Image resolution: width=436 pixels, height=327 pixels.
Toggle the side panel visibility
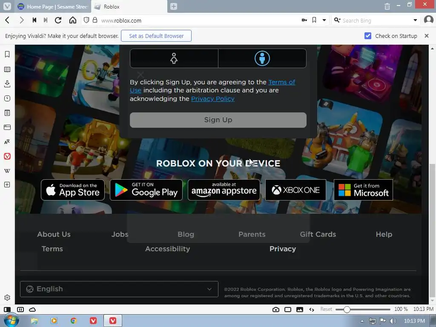[x=7, y=310]
